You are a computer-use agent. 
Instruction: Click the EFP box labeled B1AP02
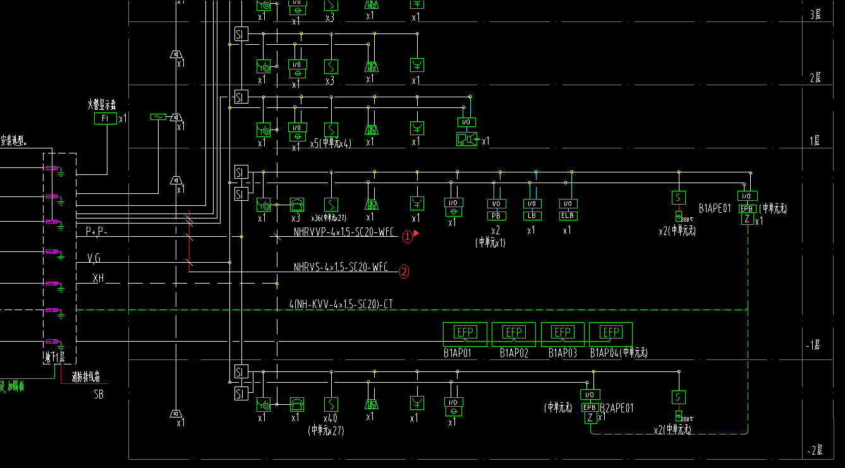coord(514,334)
